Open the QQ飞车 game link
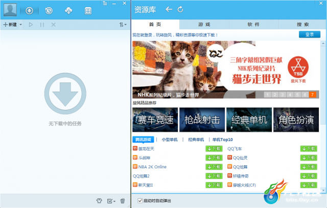Image resolution: width=327 pixels, height=208 pixels. click(x=235, y=148)
